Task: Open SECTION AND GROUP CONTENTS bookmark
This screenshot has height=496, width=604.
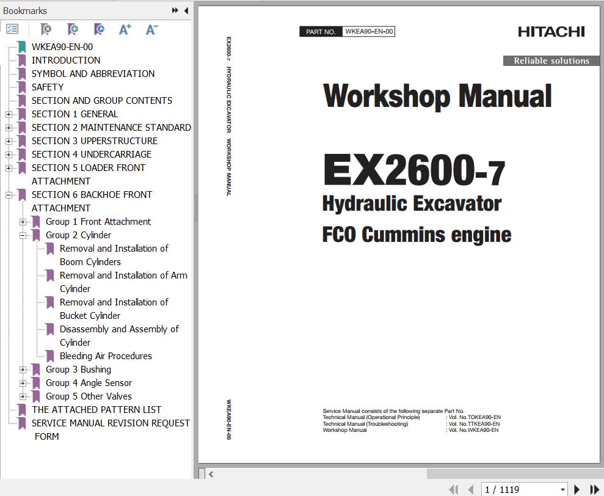Action: (102, 101)
